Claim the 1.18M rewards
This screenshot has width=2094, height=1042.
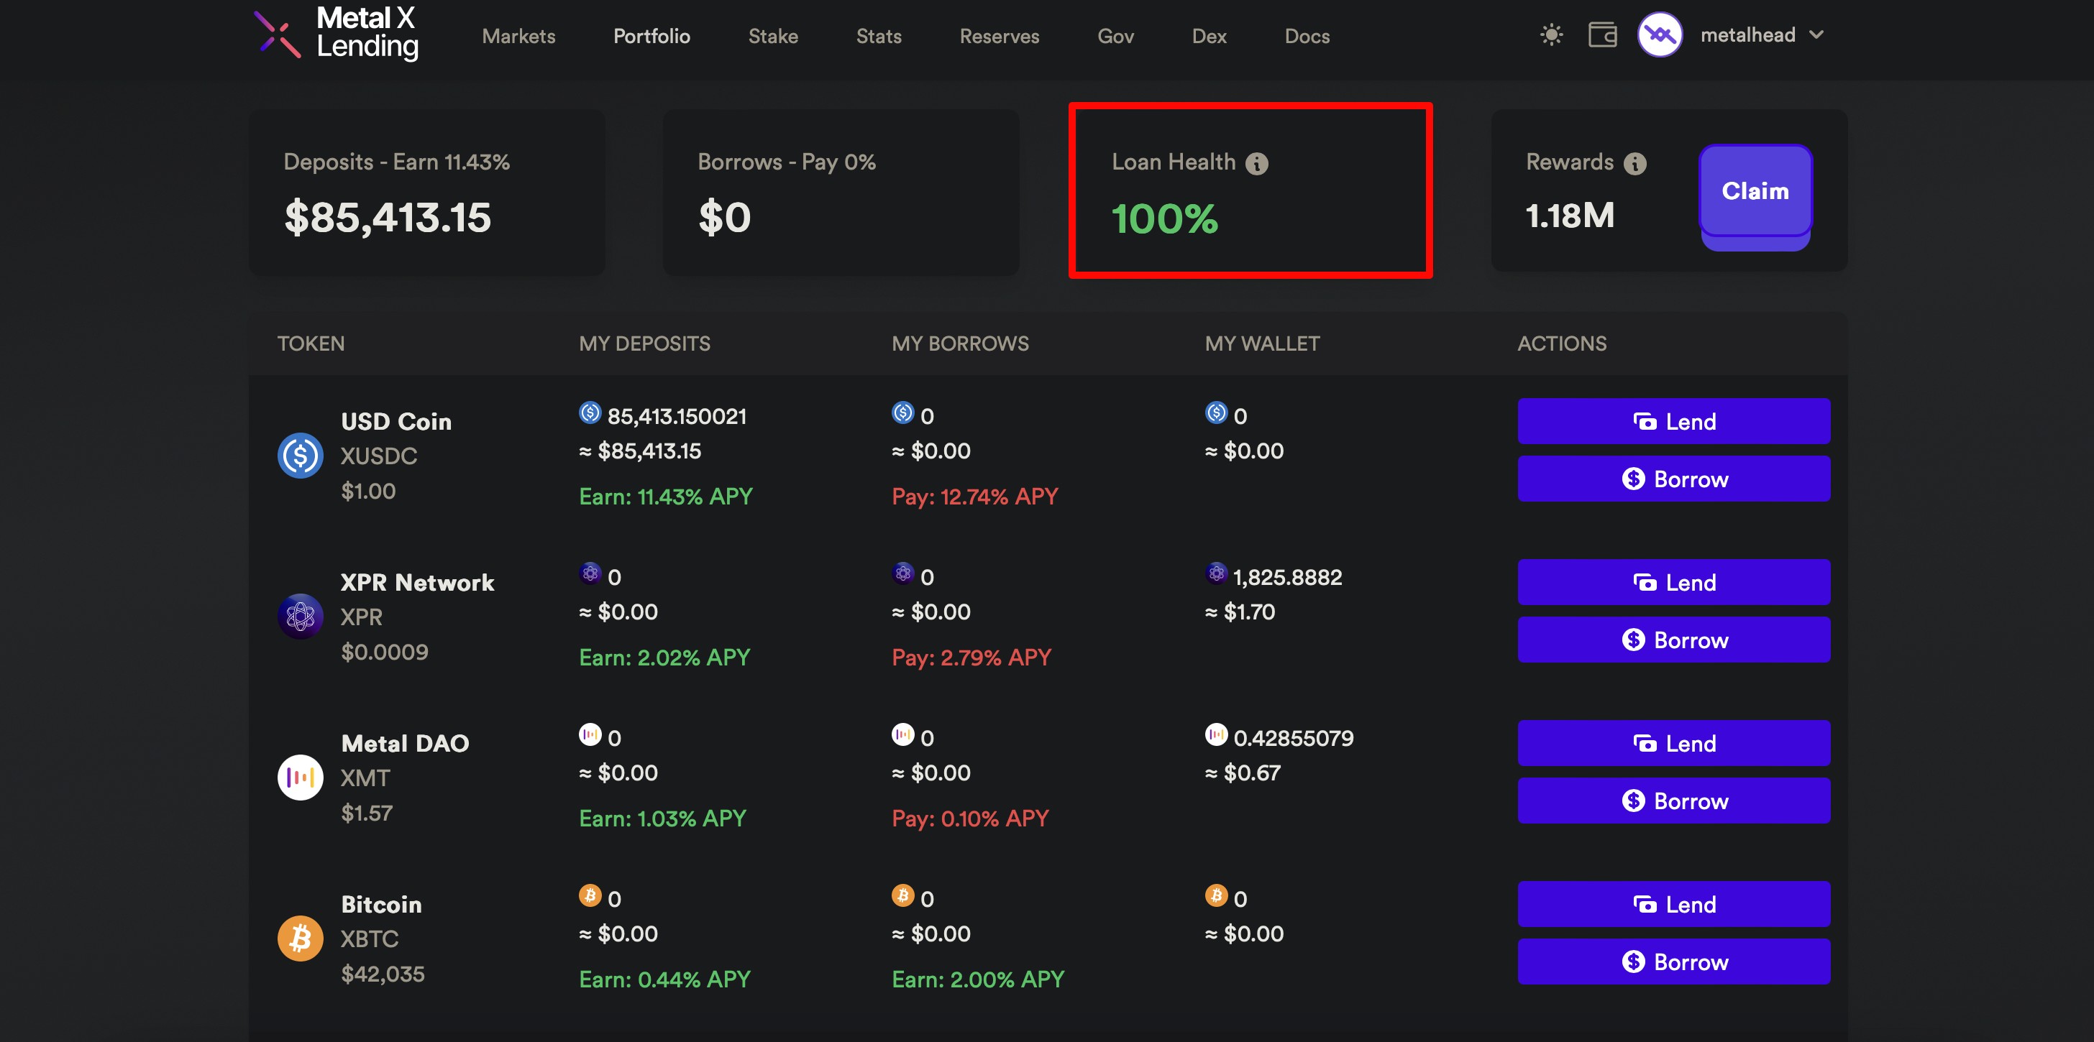tap(1754, 192)
